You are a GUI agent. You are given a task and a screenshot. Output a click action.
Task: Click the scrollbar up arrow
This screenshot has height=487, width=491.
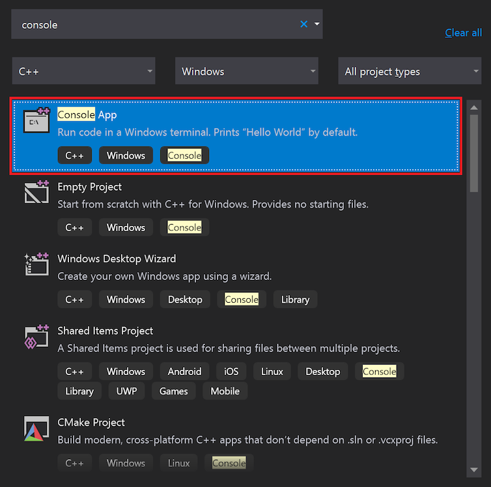tap(474, 107)
